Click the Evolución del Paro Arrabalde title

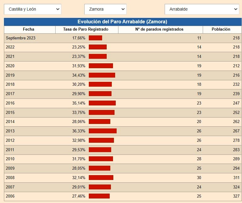point(122,22)
